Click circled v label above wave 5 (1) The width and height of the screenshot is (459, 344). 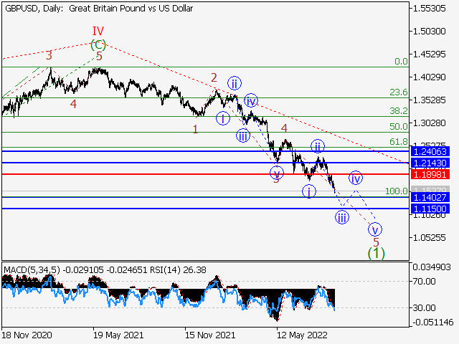[x=375, y=229]
